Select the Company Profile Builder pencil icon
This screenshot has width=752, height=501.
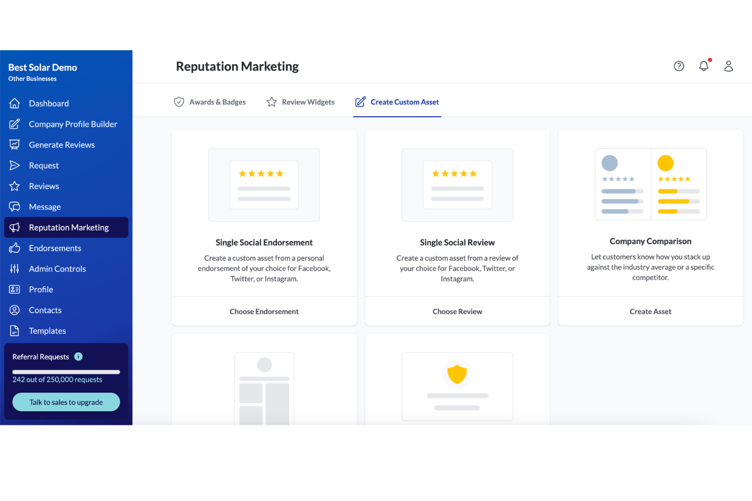tap(15, 124)
